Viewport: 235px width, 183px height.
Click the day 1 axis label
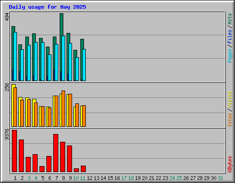(x=15, y=178)
